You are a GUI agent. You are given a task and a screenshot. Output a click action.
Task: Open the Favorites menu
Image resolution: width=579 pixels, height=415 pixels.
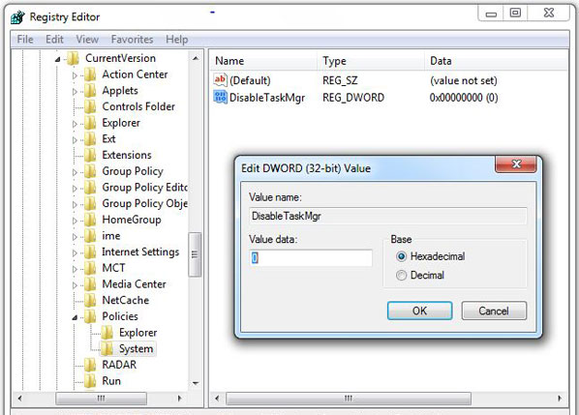[x=132, y=39]
